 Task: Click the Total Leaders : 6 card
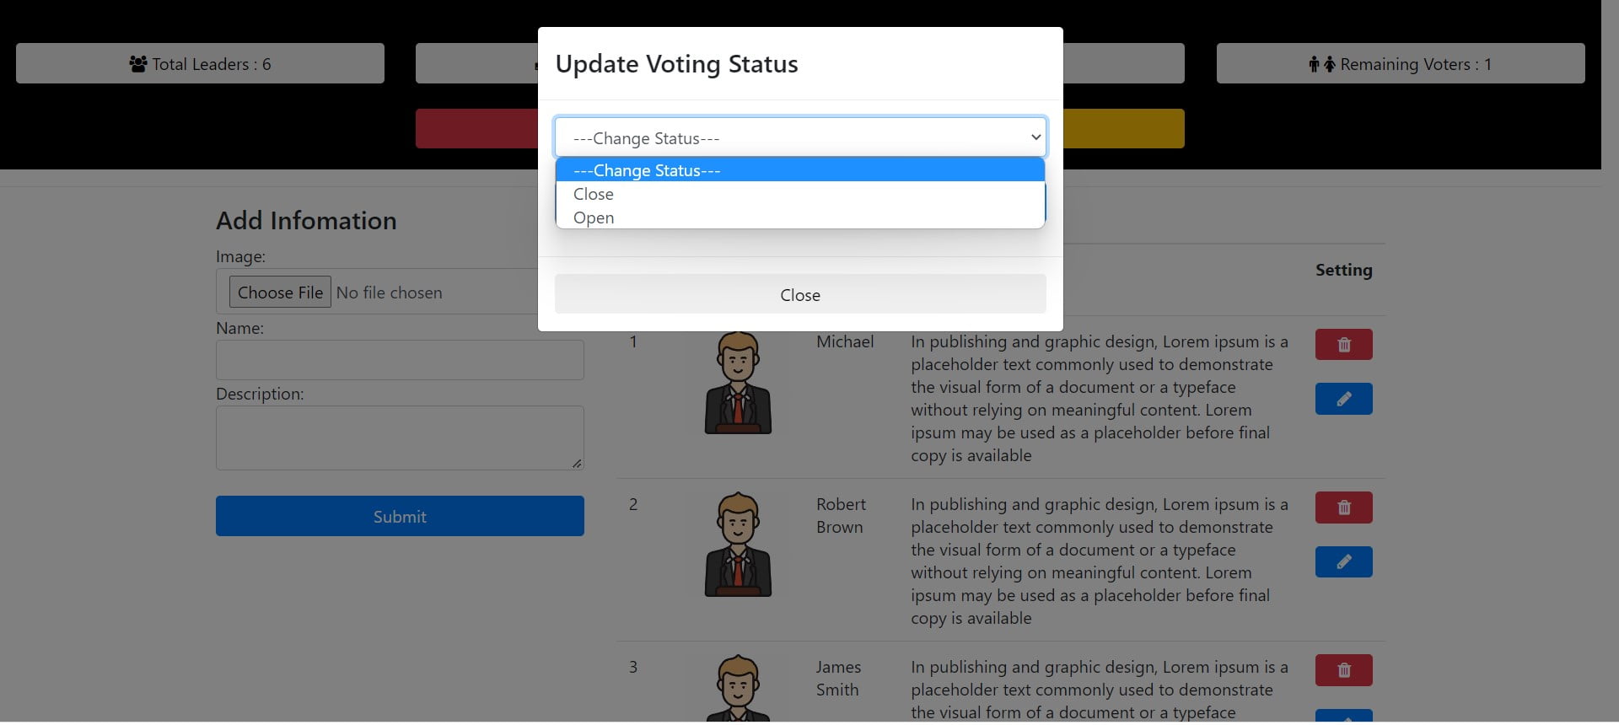click(200, 63)
